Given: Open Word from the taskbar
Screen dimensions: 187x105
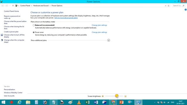Looking at the screenshot, I should pyautogui.click(x=96, y=102).
